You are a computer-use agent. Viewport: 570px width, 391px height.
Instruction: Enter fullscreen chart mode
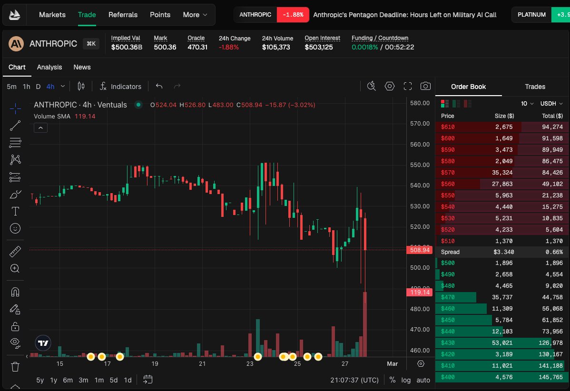[x=408, y=86]
